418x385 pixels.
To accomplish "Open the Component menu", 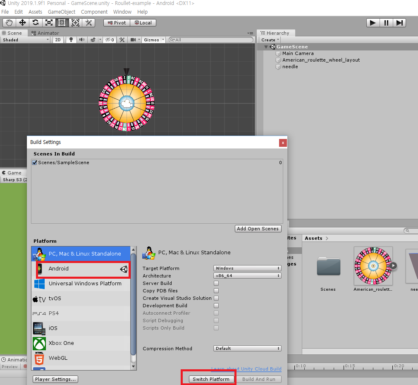I will click(94, 12).
